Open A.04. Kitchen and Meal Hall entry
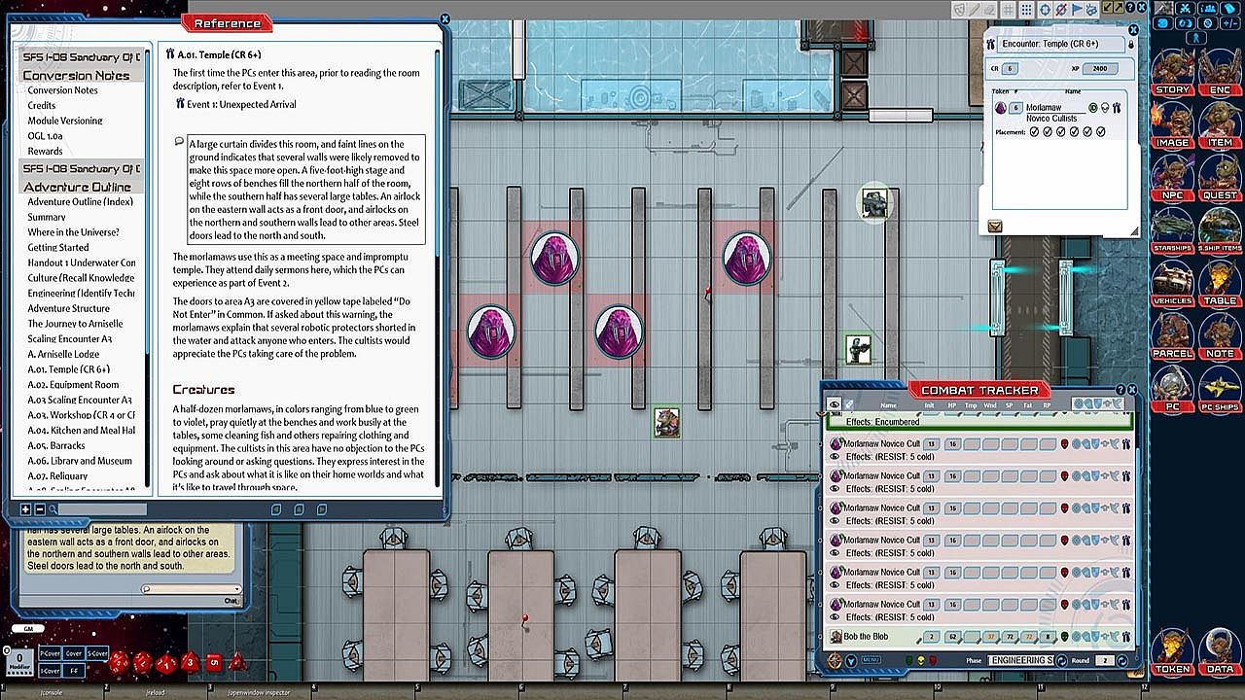Viewport: 1245px width, 700px height. tap(82, 430)
